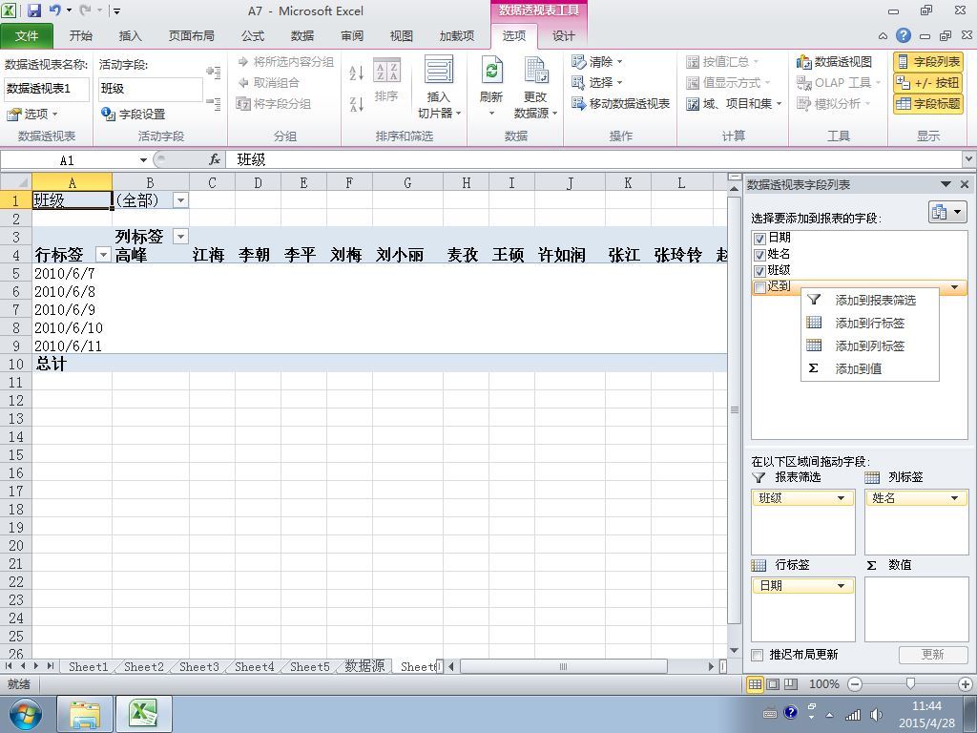Click the zoom in plus icon
977x733 pixels.
tap(966, 684)
